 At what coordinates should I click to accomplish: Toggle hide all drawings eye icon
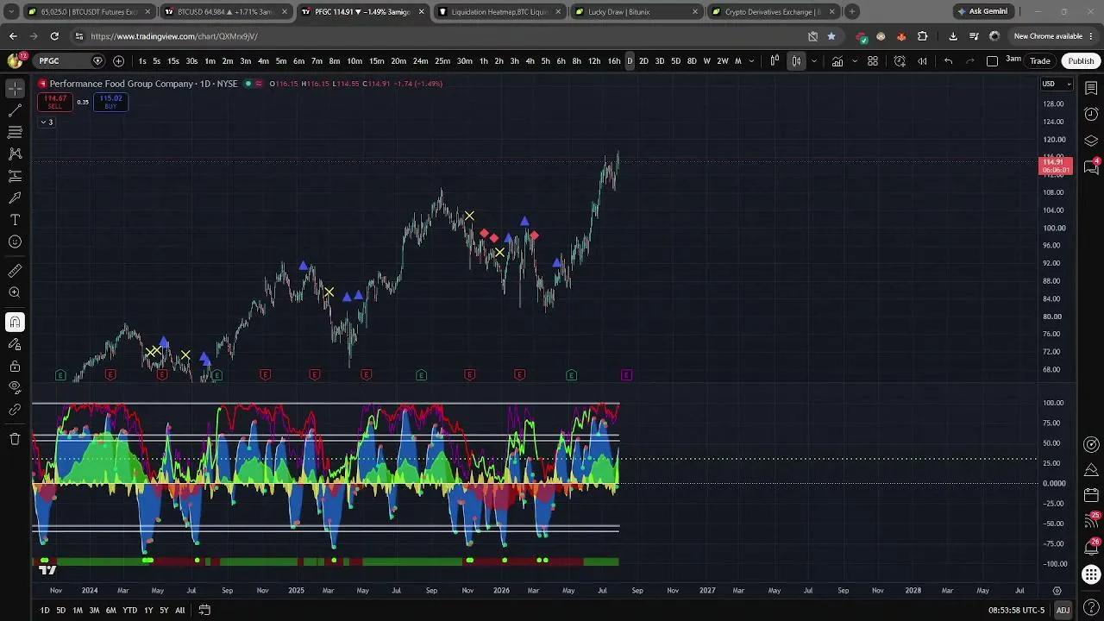pos(15,387)
